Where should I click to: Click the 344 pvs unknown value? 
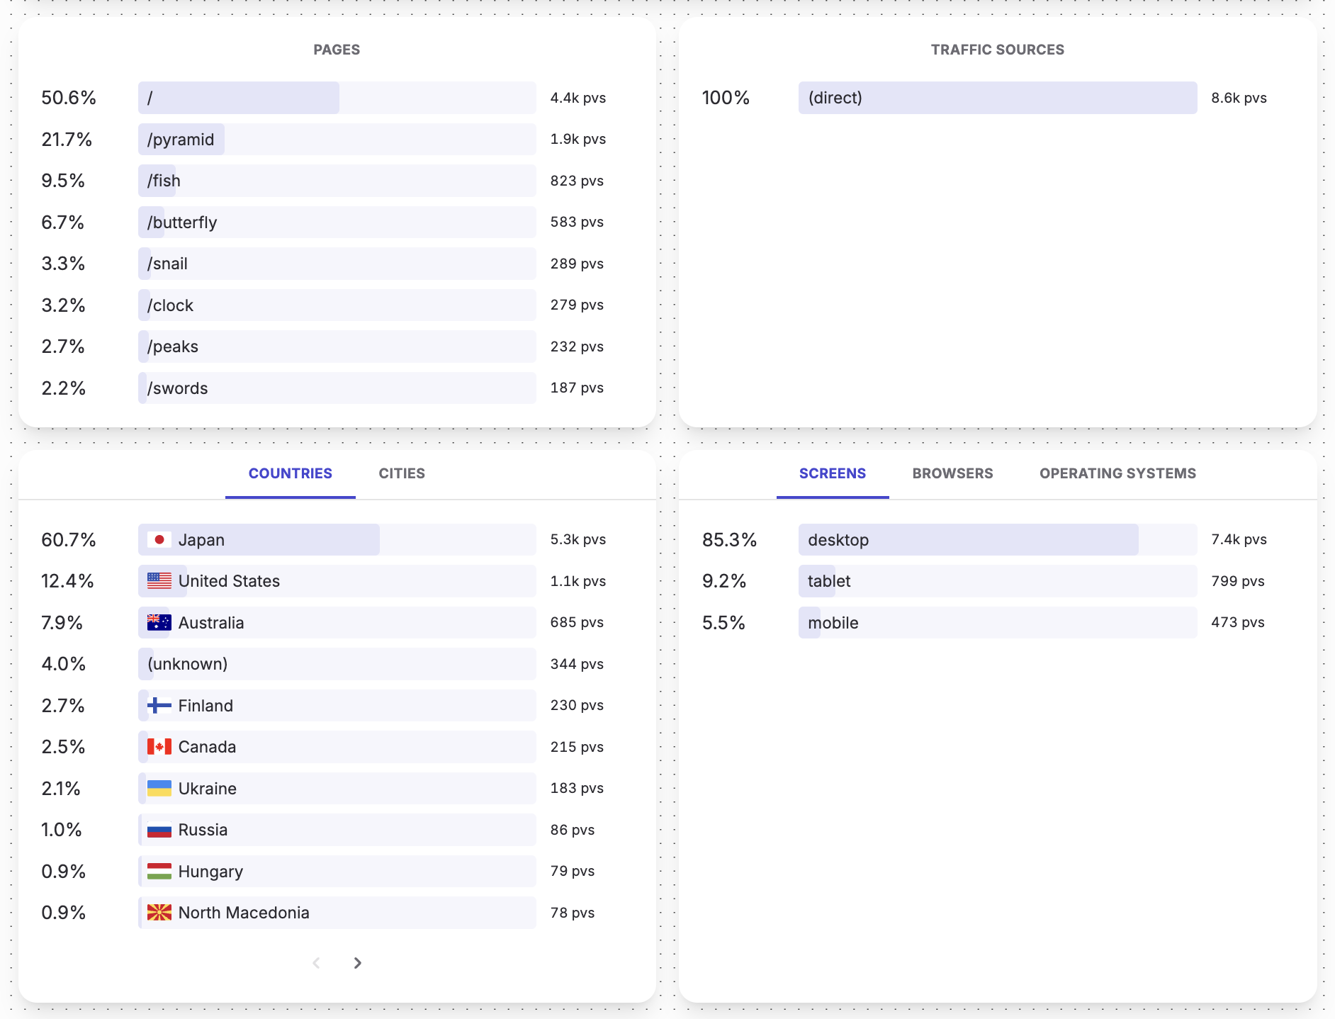pyautogui.click(x=577, y=664)
